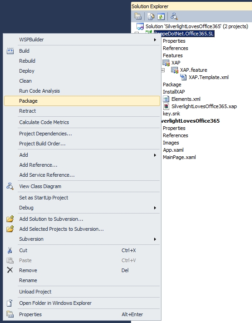Click the Remove X icon
This screenshot has width=252, height=323.
point(10,270)
